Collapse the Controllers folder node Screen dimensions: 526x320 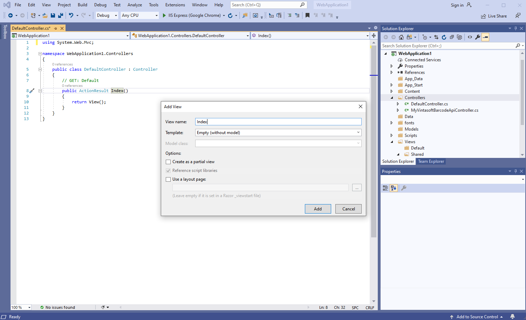[392, 98]
